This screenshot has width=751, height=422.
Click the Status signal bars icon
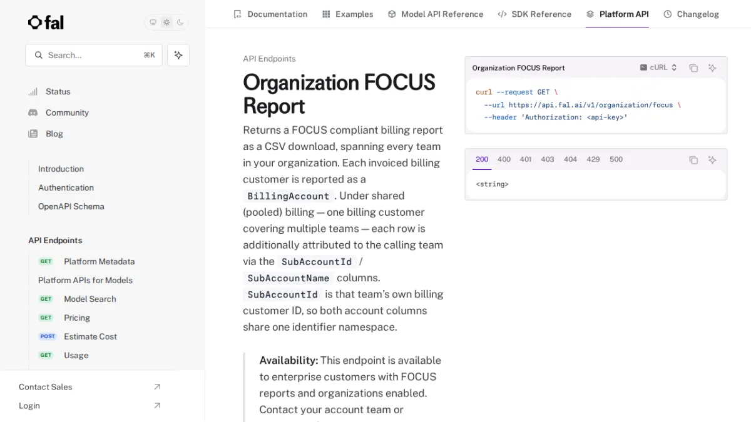[33, 91]
